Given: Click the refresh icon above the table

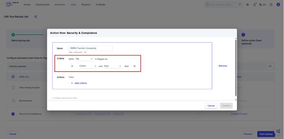Looking at the screenshot, I should [270, 66].
